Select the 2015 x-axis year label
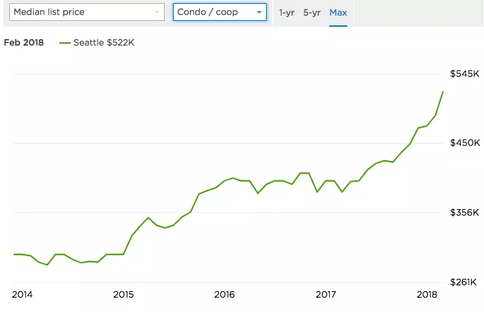484x312 pixels. click(124, 294)
